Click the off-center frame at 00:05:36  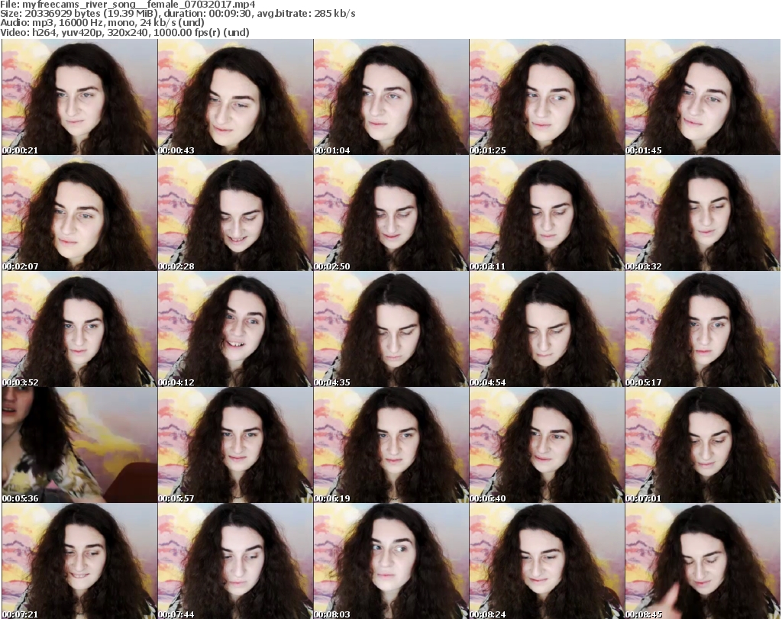click(x=79, y=445)
